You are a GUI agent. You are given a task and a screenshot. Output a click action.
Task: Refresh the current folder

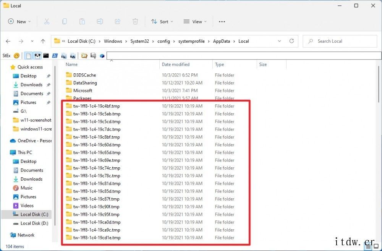pyautogui.click(x=291, y=41)
